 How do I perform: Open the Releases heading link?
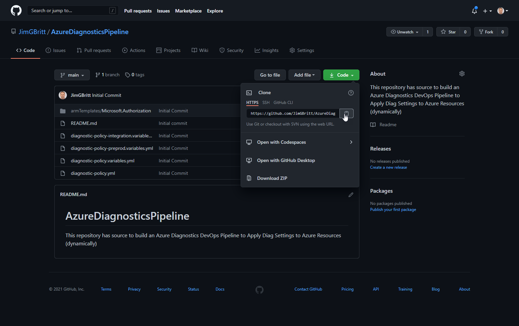[380, 149]
